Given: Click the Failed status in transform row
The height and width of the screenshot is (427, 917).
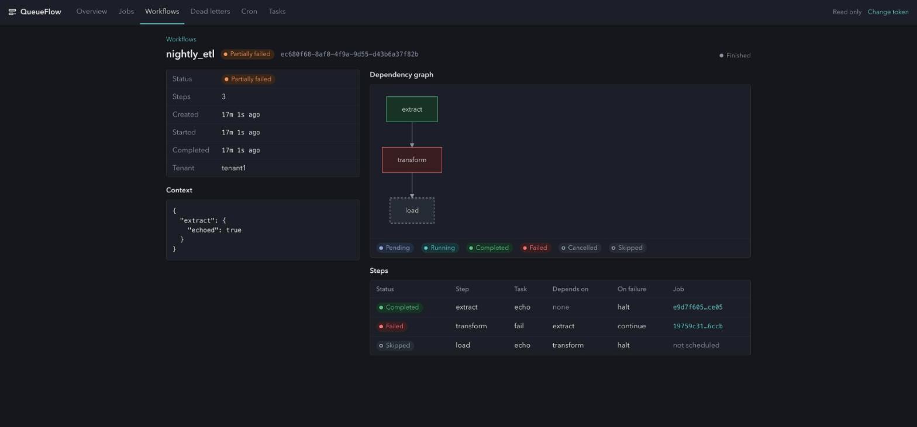Looking at the screenshot, I should tap(392, 327).
